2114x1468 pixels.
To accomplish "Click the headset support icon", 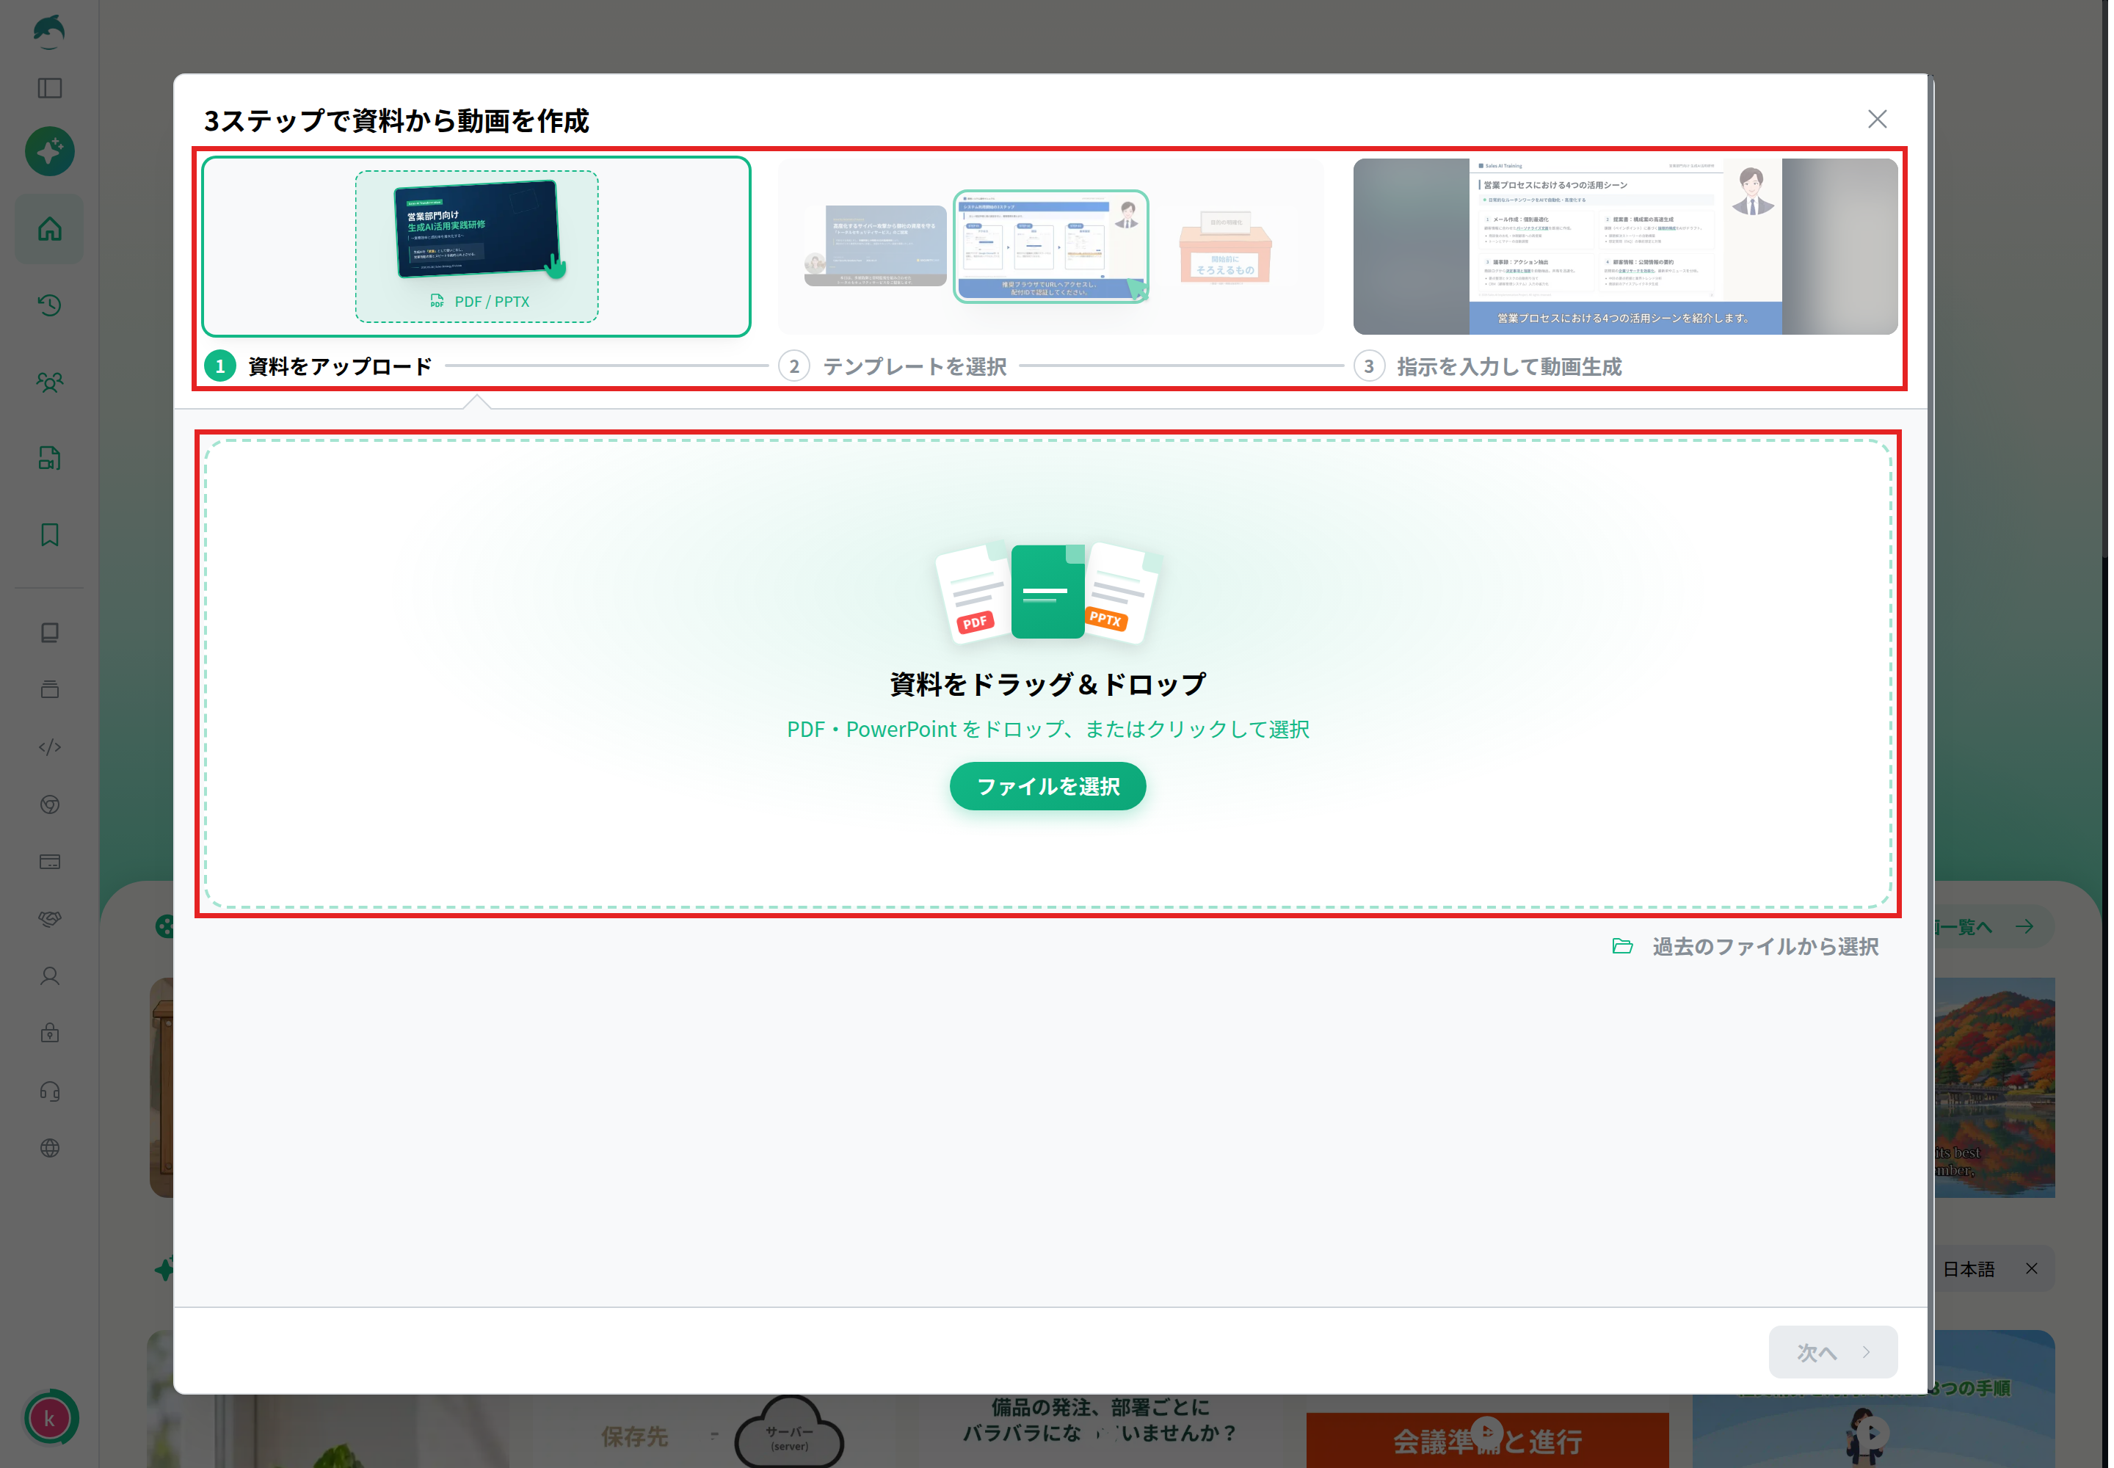I will [x=50, y=1091].
